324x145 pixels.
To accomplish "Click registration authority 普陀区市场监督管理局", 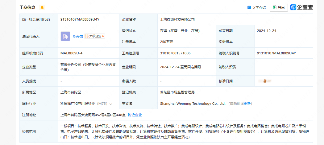I will coord(177,92).
